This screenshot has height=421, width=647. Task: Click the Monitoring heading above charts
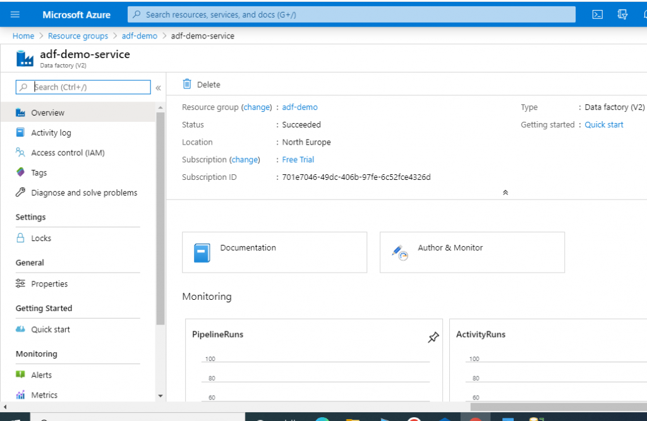coord(207,297)
